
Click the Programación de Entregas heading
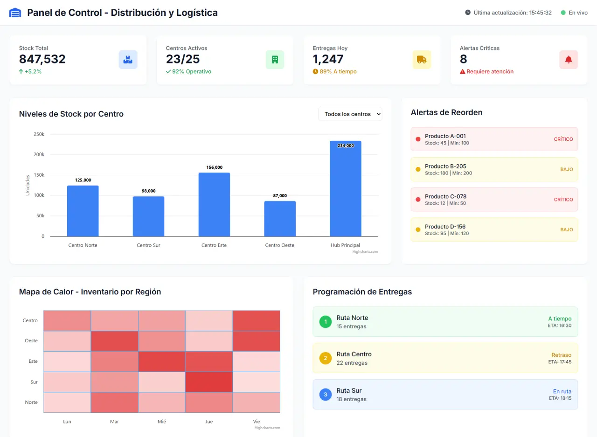[362, 292]
